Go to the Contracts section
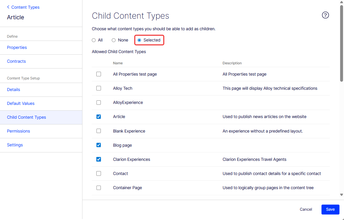This screenshot has height=220, width=344. [16, 61]
